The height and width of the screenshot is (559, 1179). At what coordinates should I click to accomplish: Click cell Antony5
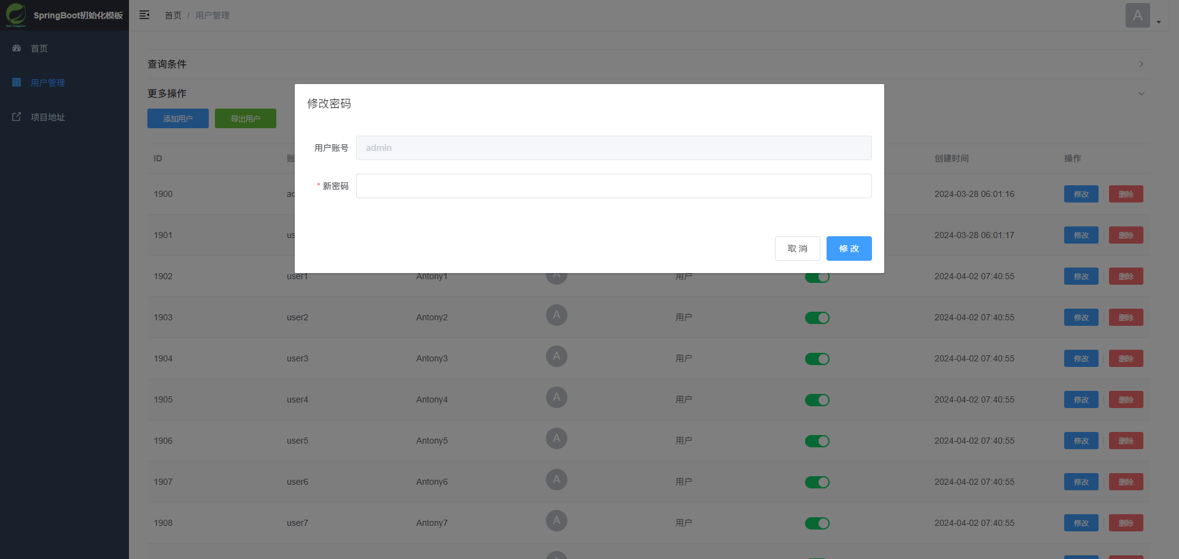(432, 441)
